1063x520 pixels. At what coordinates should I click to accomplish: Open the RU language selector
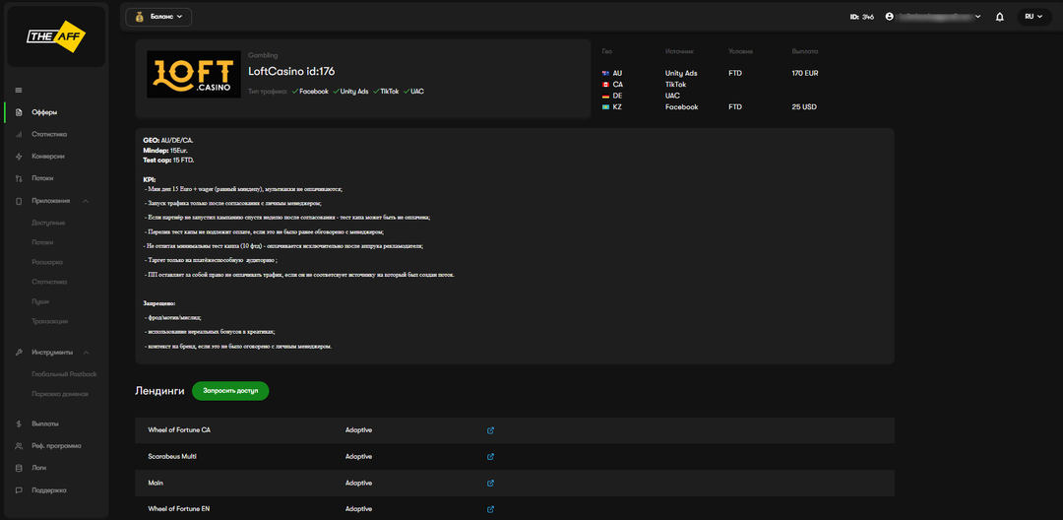pos(1033,17)
